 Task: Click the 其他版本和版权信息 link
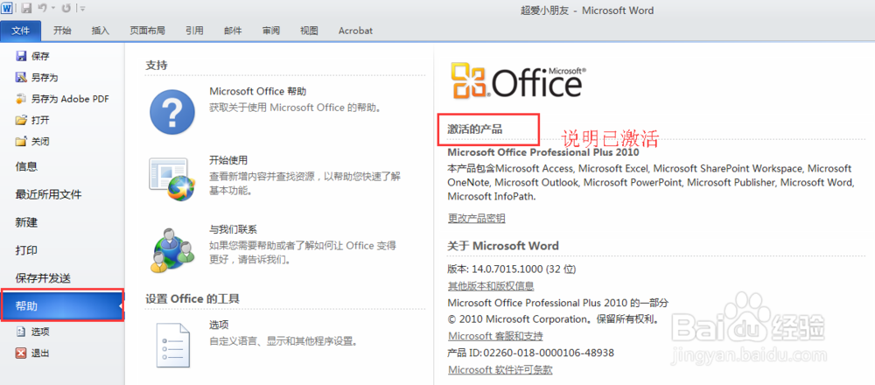(491, 286)
